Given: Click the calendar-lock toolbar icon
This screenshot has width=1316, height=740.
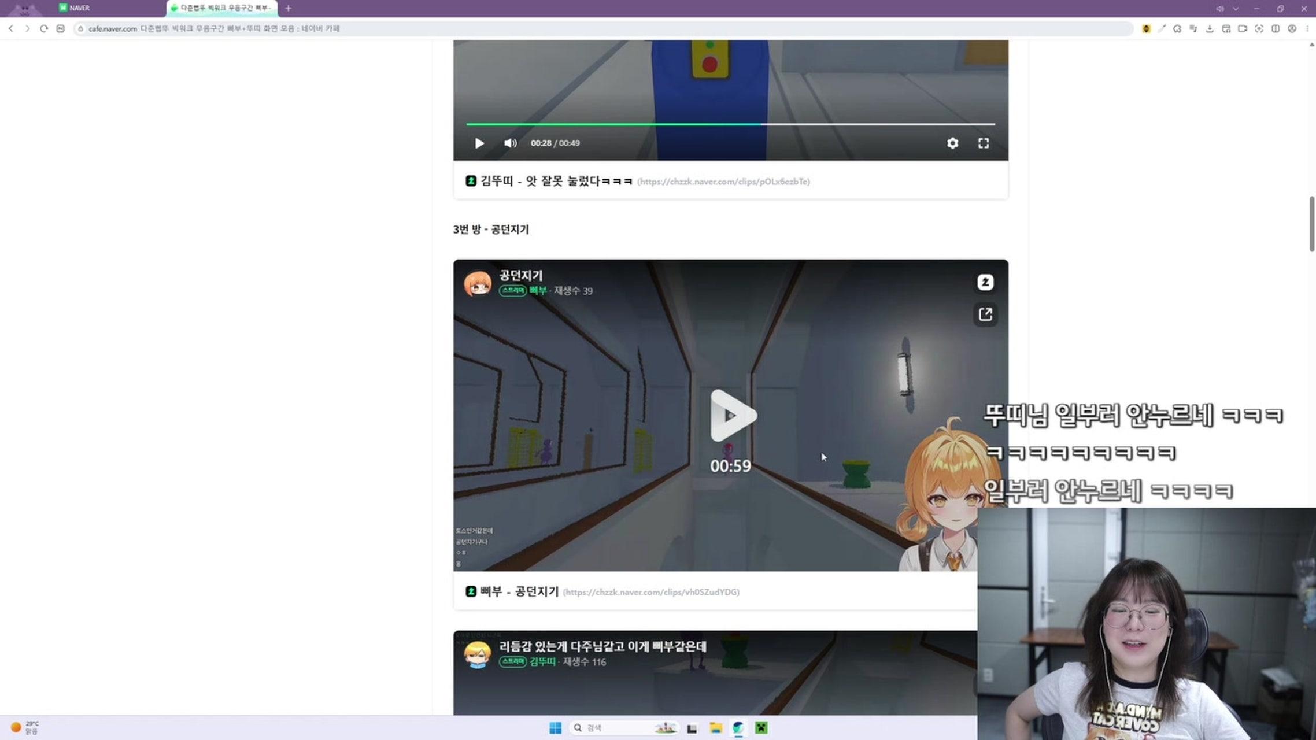Looking at the screenshot, I should pos(1226,28).
